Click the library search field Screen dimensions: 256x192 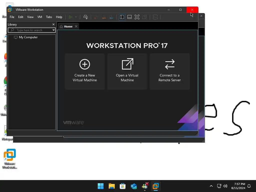point(32,30)
